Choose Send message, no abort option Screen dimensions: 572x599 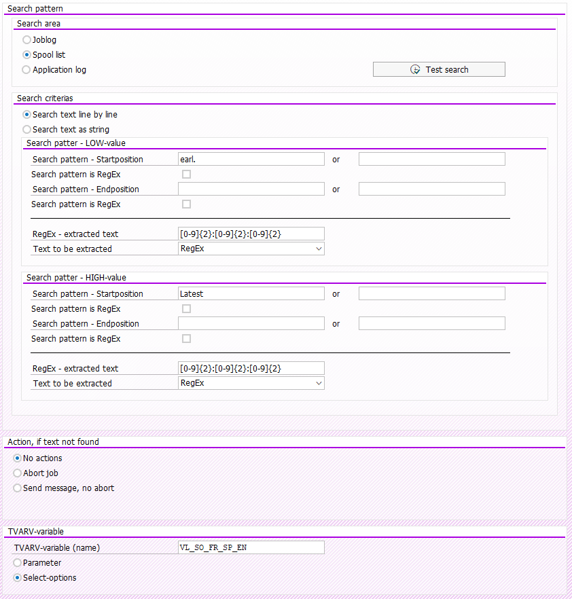pos(17,488)
